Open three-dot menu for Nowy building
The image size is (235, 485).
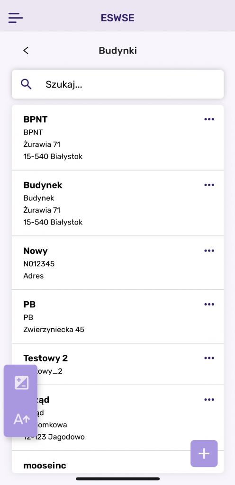coord(209,251)
